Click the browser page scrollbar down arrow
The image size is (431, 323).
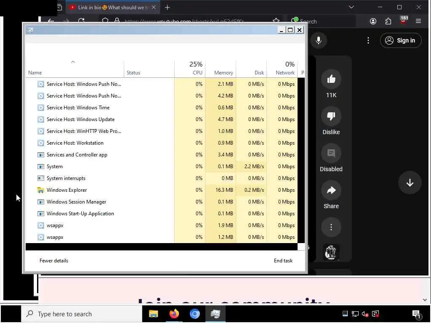pos(425,300)
